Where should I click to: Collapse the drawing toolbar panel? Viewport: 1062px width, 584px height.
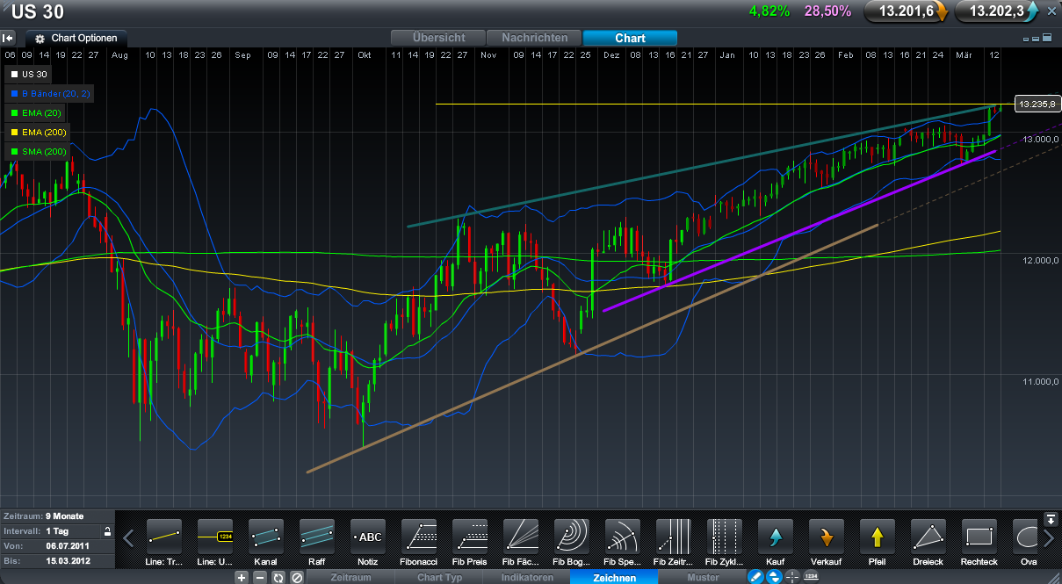pyautogui.click(x=1051, y=518)
